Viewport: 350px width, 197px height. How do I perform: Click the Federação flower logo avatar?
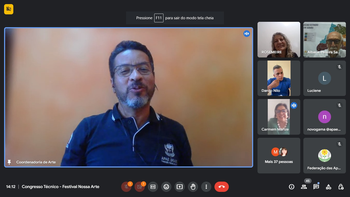coord(325,155)
